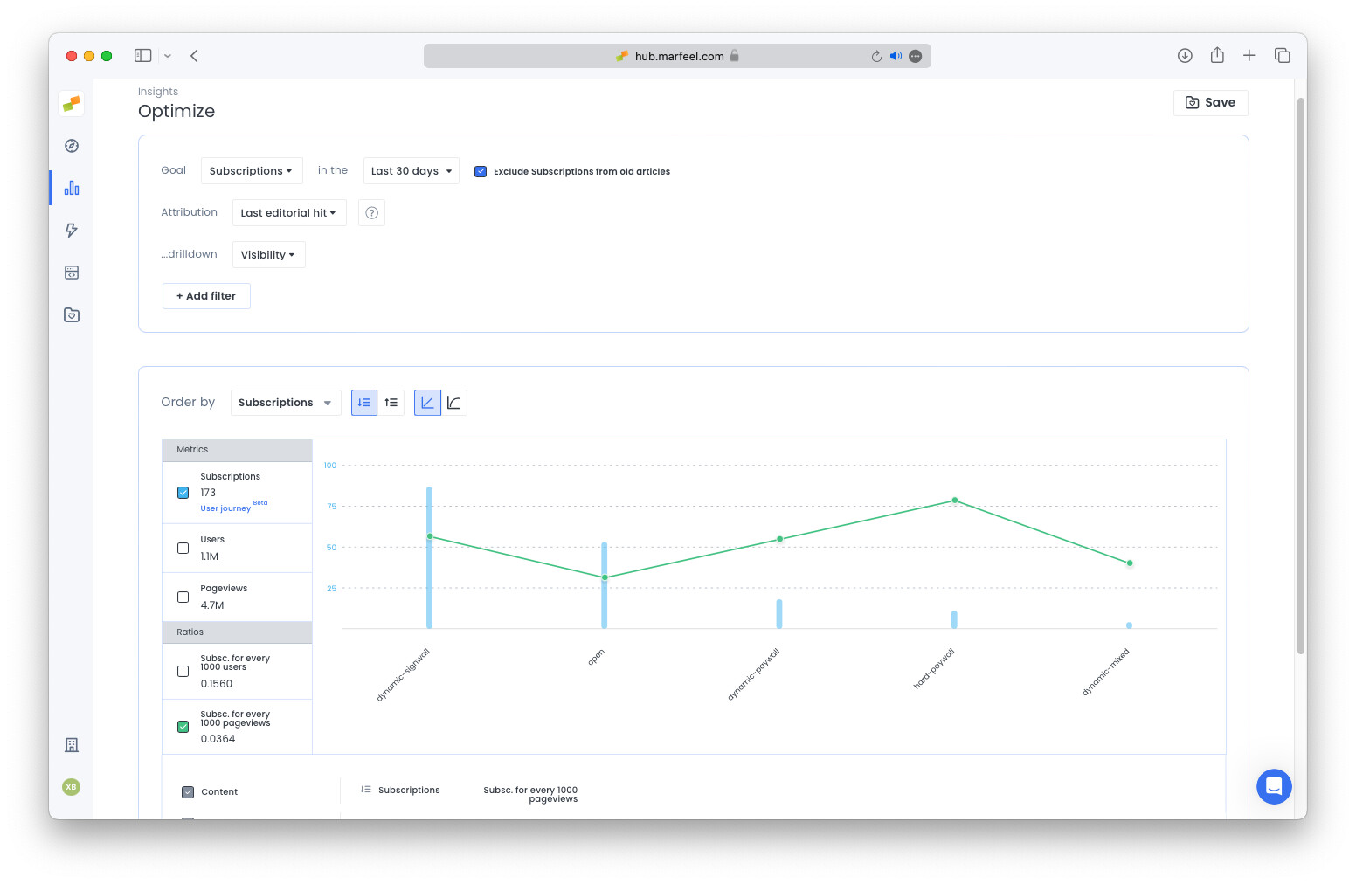Enable the Users metric checkbox

[183, 548]
